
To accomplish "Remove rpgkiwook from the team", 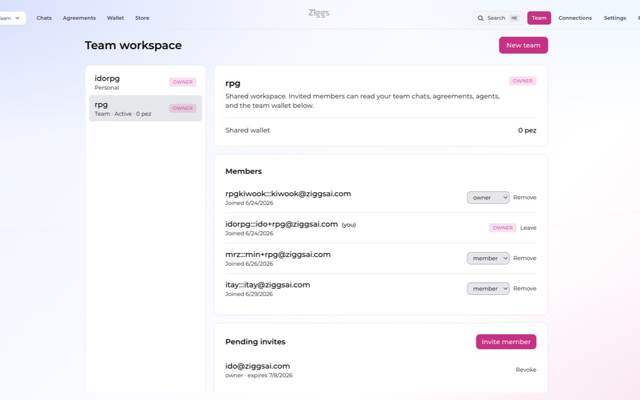I will pyautogui.click(x=524, y=198).
